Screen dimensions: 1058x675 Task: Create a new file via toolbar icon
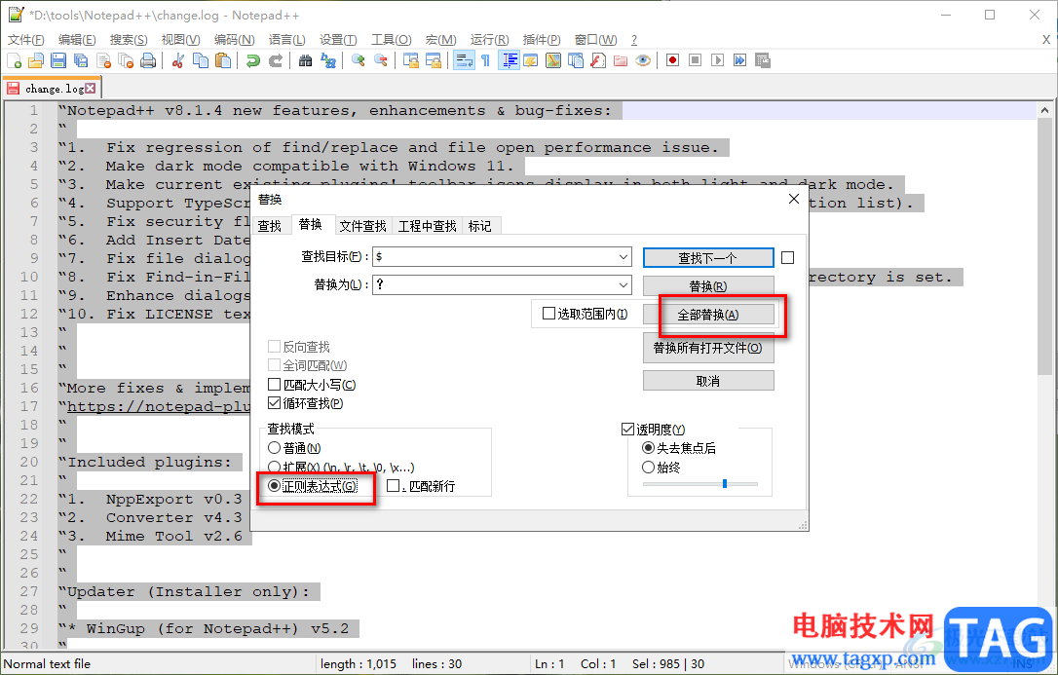pos(15,60)
